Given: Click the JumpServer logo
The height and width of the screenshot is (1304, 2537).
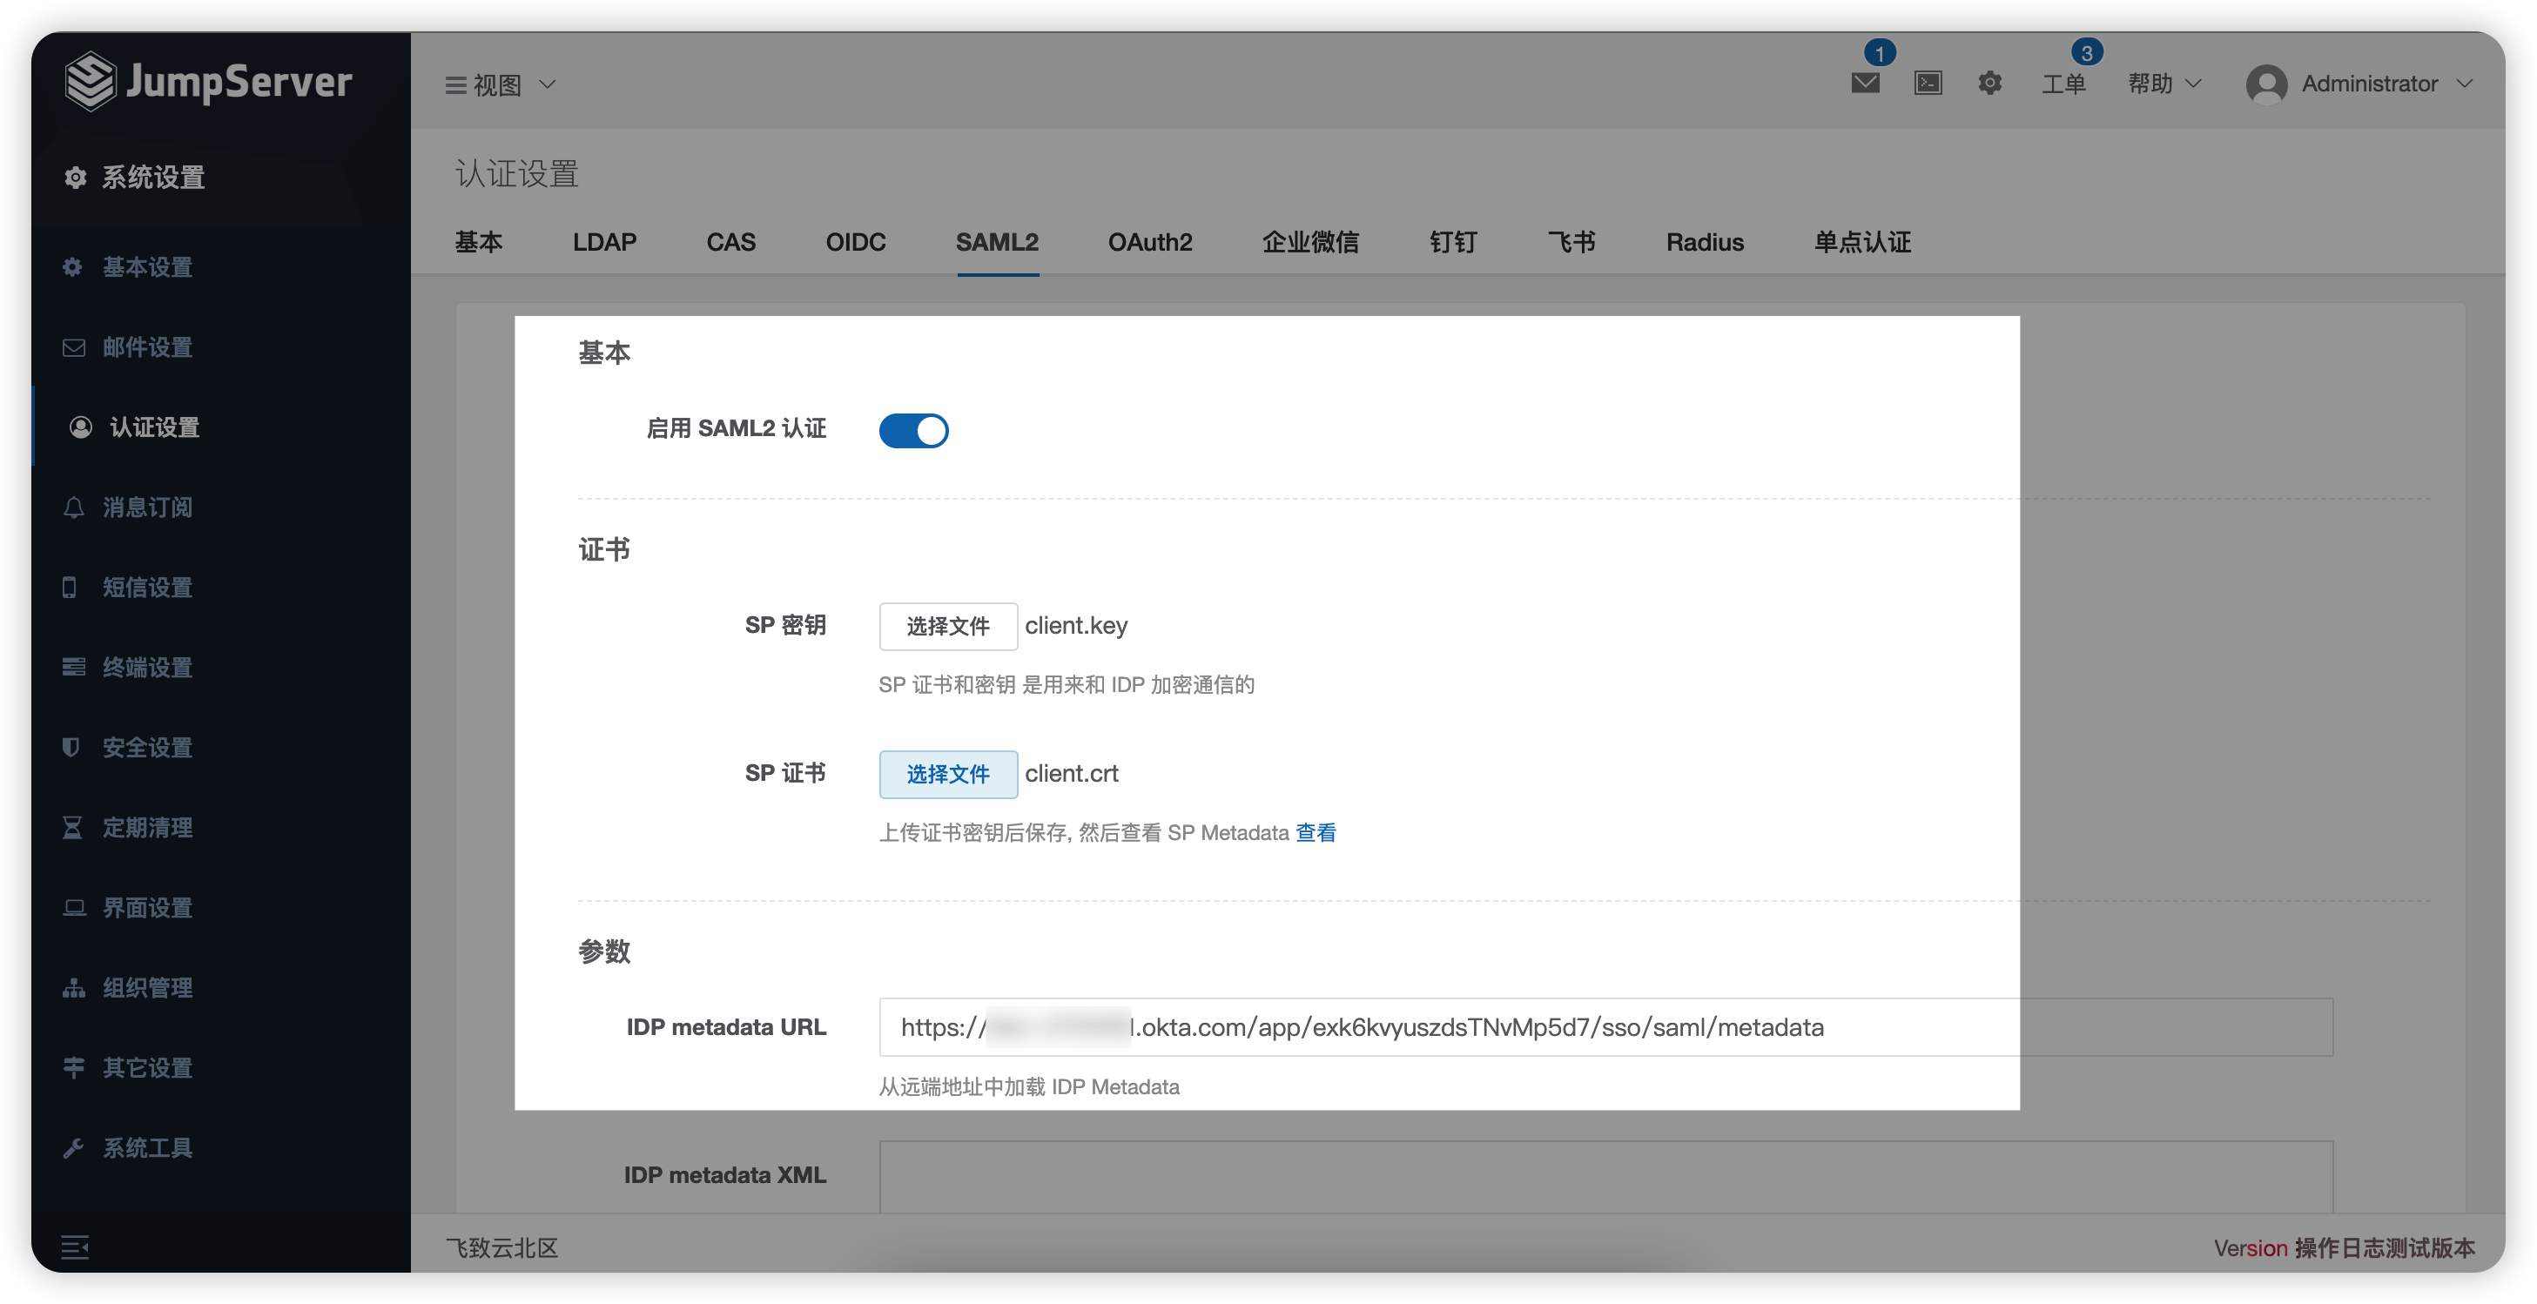Looking at the screenshot, I should 208,82.
